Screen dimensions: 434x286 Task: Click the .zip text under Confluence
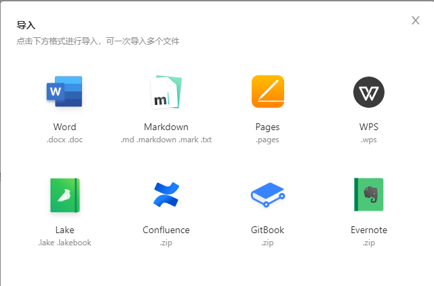click(166, 243)
